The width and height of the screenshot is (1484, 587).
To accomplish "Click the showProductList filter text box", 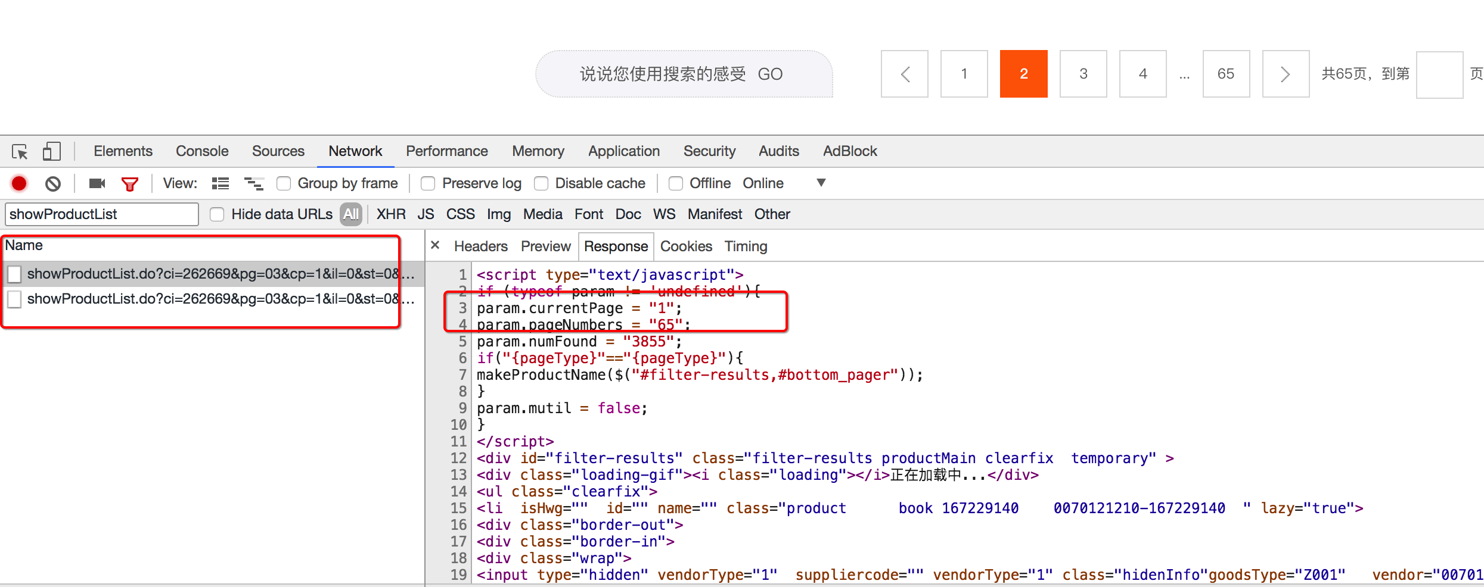I will tap(102, 214).
